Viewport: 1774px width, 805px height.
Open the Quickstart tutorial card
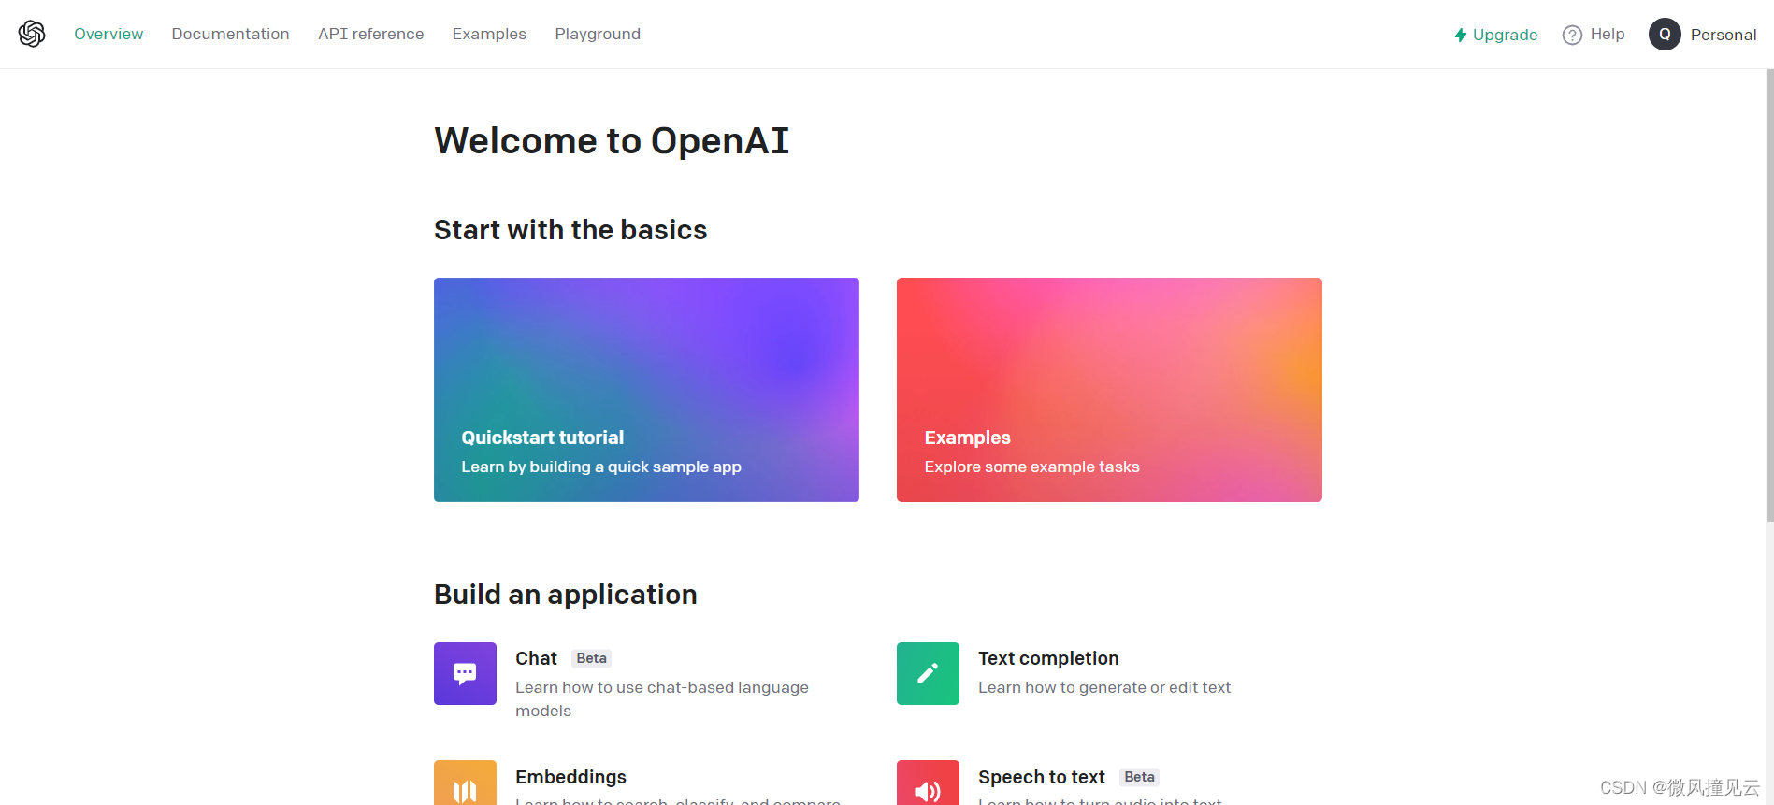[x=646, y=390]
